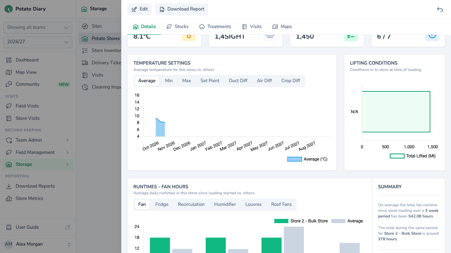
Task: Click the Sites compass icon in the Storage menu
Action: 85,26
